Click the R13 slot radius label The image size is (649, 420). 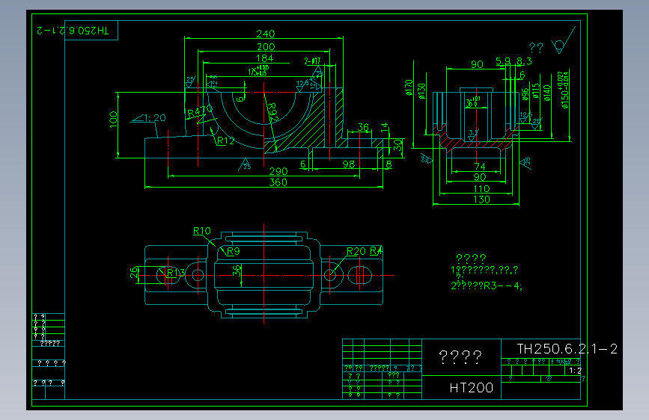175,273
